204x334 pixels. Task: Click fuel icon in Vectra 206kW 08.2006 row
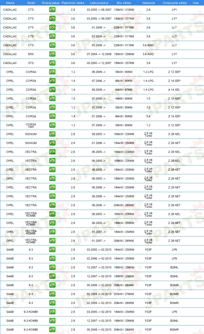point(52,205)
